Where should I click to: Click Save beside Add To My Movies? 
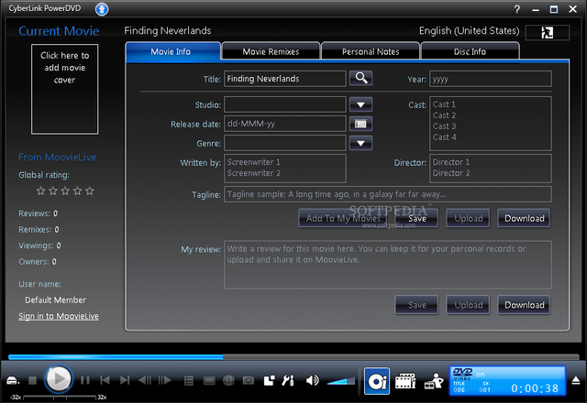click(417, 218)
